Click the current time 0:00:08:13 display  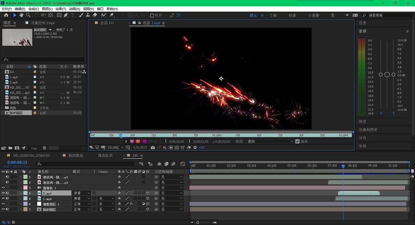click(x=17, y=162)
